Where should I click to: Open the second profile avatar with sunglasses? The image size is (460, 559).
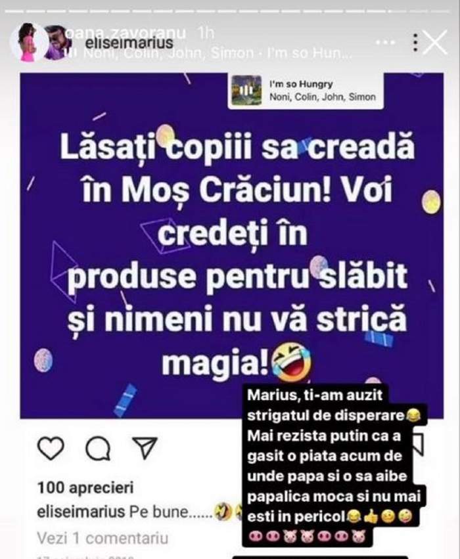pyautogui.click(x=58, y=43)
